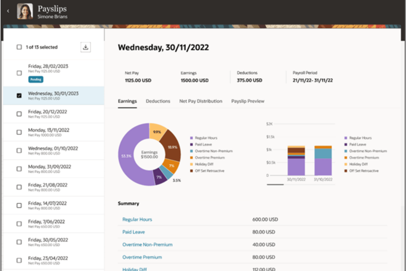
Task: Click the Pending status badge
Action: 36,79
